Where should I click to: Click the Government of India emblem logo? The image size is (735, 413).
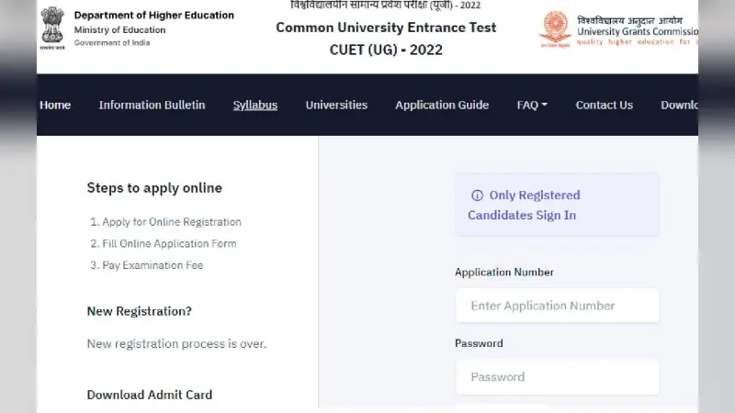pyautogui.click(x=52, y=28)
